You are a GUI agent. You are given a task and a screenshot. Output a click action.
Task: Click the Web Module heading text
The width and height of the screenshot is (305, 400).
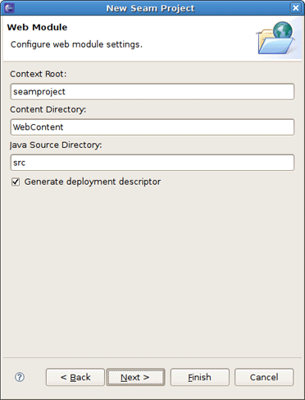pyautogui.click(x=37, y=27)
